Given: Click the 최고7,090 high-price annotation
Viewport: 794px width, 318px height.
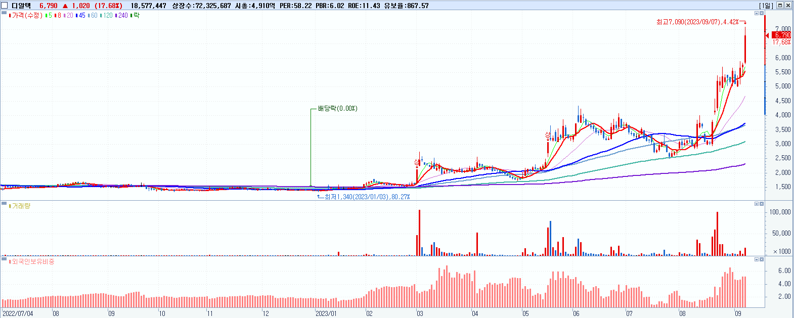Looking at the screenshot, I should 697,22.
